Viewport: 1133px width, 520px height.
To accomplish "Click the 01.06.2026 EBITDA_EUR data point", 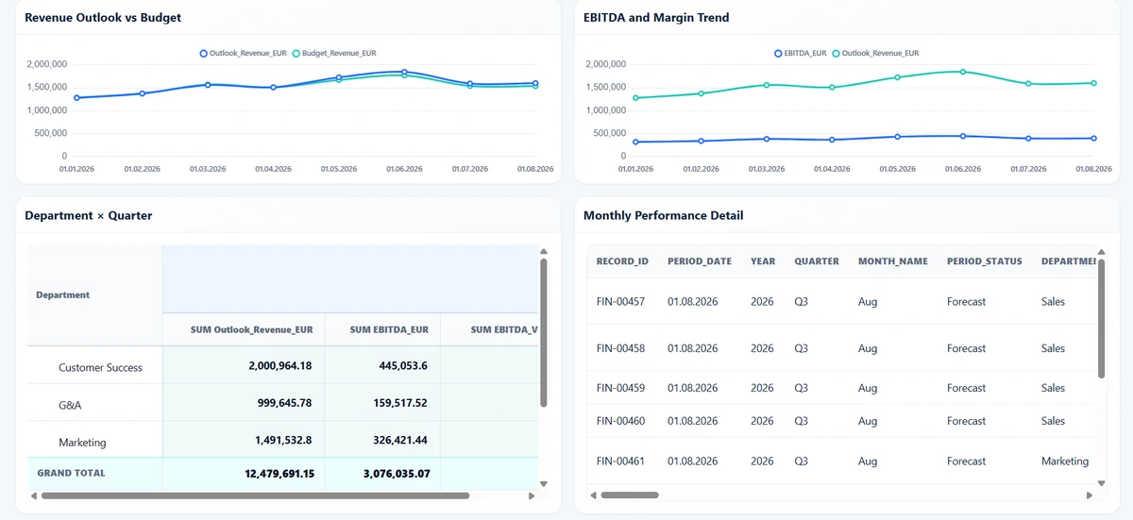I will tap(963, 136).
